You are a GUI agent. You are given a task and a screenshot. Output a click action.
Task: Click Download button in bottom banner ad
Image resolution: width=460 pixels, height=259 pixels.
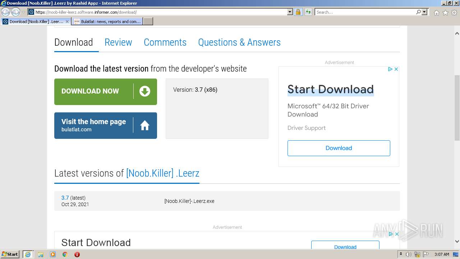point(345,245)
